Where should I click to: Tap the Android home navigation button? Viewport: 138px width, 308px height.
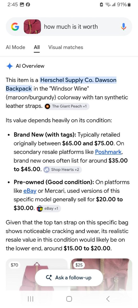pyautogui.click(x=69, y=299)
